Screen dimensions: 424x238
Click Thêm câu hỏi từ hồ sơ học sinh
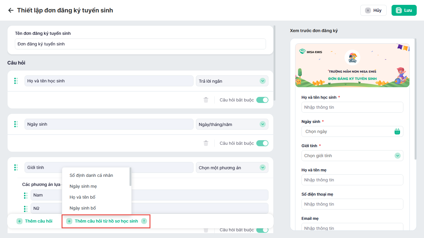(x=106, y=221)
